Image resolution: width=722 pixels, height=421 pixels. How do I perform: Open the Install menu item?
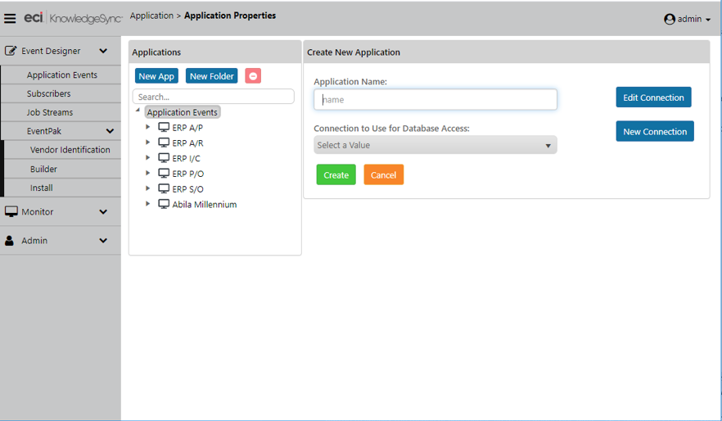tap(42, 188)
